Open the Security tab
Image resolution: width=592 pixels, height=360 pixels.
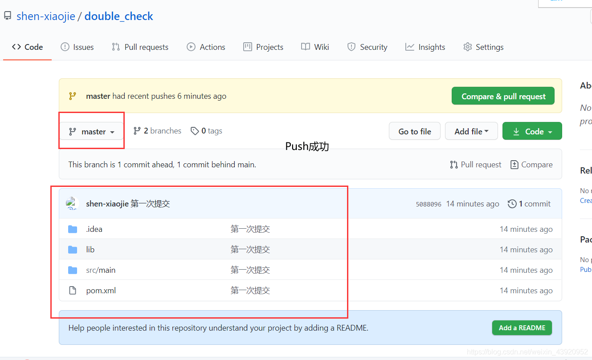coord(367,47)
